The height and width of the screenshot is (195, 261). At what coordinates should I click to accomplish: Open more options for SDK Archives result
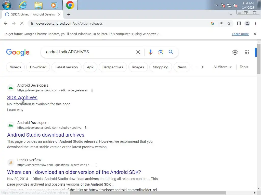92,90
